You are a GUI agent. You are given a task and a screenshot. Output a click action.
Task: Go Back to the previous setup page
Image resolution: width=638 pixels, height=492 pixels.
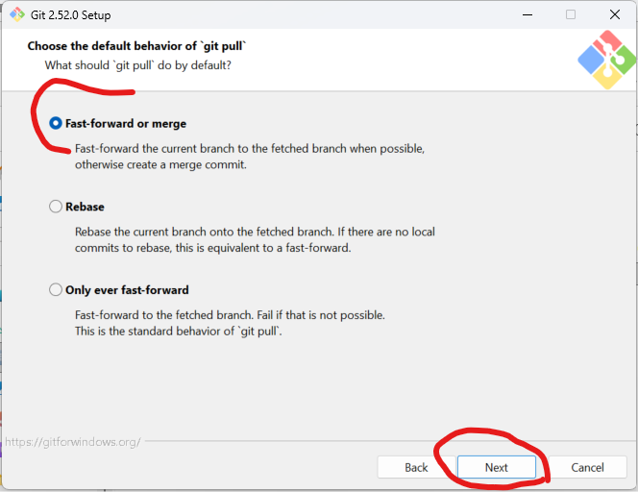point(416,467)
